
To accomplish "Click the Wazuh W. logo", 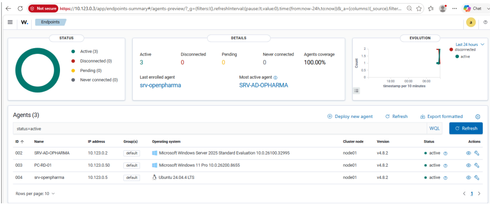I will pyautogui.click(x=24, y=22).
